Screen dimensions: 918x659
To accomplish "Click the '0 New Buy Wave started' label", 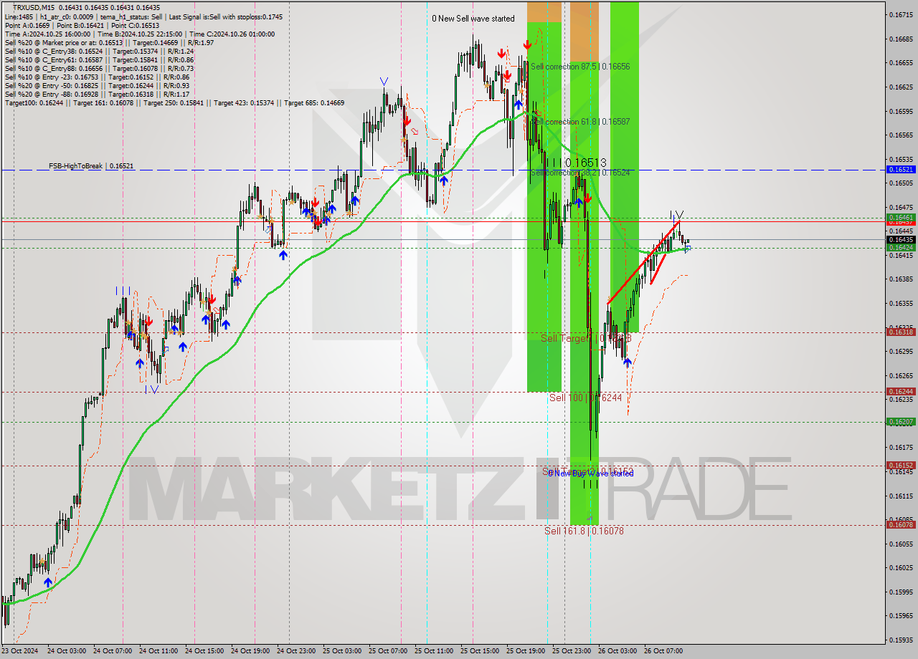I will pos(591,473).
